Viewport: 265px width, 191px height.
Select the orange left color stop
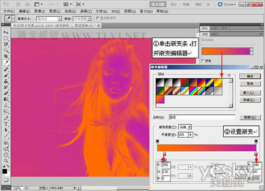(164, 154)
